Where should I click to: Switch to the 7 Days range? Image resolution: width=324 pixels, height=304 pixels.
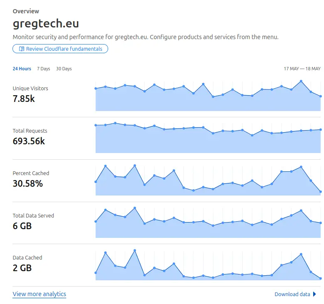[44, 69]
